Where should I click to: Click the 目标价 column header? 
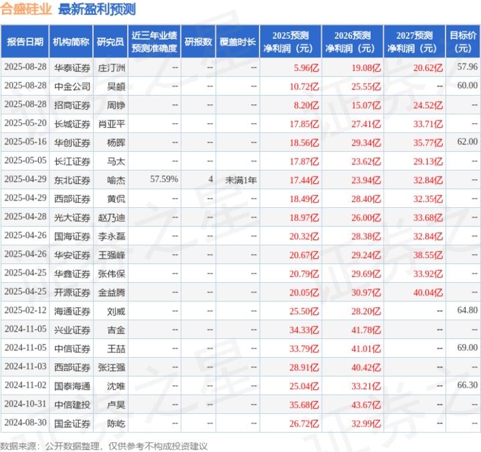pyautogui.click(x=462, y=41)
